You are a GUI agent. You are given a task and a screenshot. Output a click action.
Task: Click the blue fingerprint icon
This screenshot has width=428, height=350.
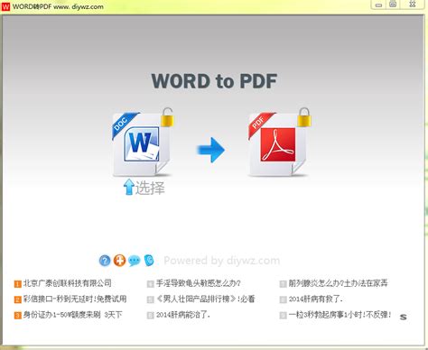click(x=149, y=261)
